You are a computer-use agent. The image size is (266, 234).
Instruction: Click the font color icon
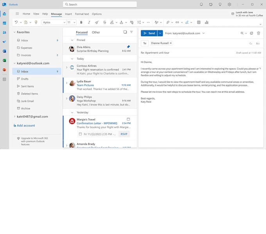(x=122, y=22)
